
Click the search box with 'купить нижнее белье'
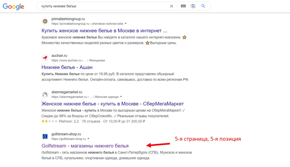104,6
